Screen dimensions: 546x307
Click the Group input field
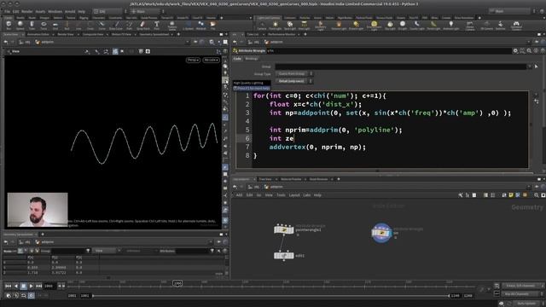point(400,67)
